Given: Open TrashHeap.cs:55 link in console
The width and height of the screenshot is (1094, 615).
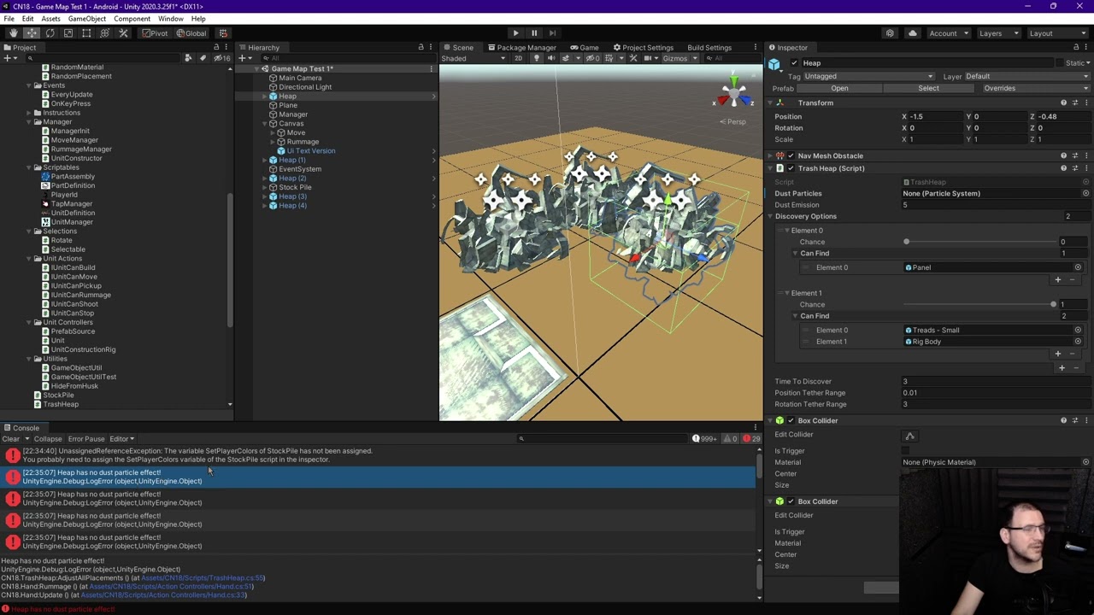Looking at the screenshot, I should [203, 578].
